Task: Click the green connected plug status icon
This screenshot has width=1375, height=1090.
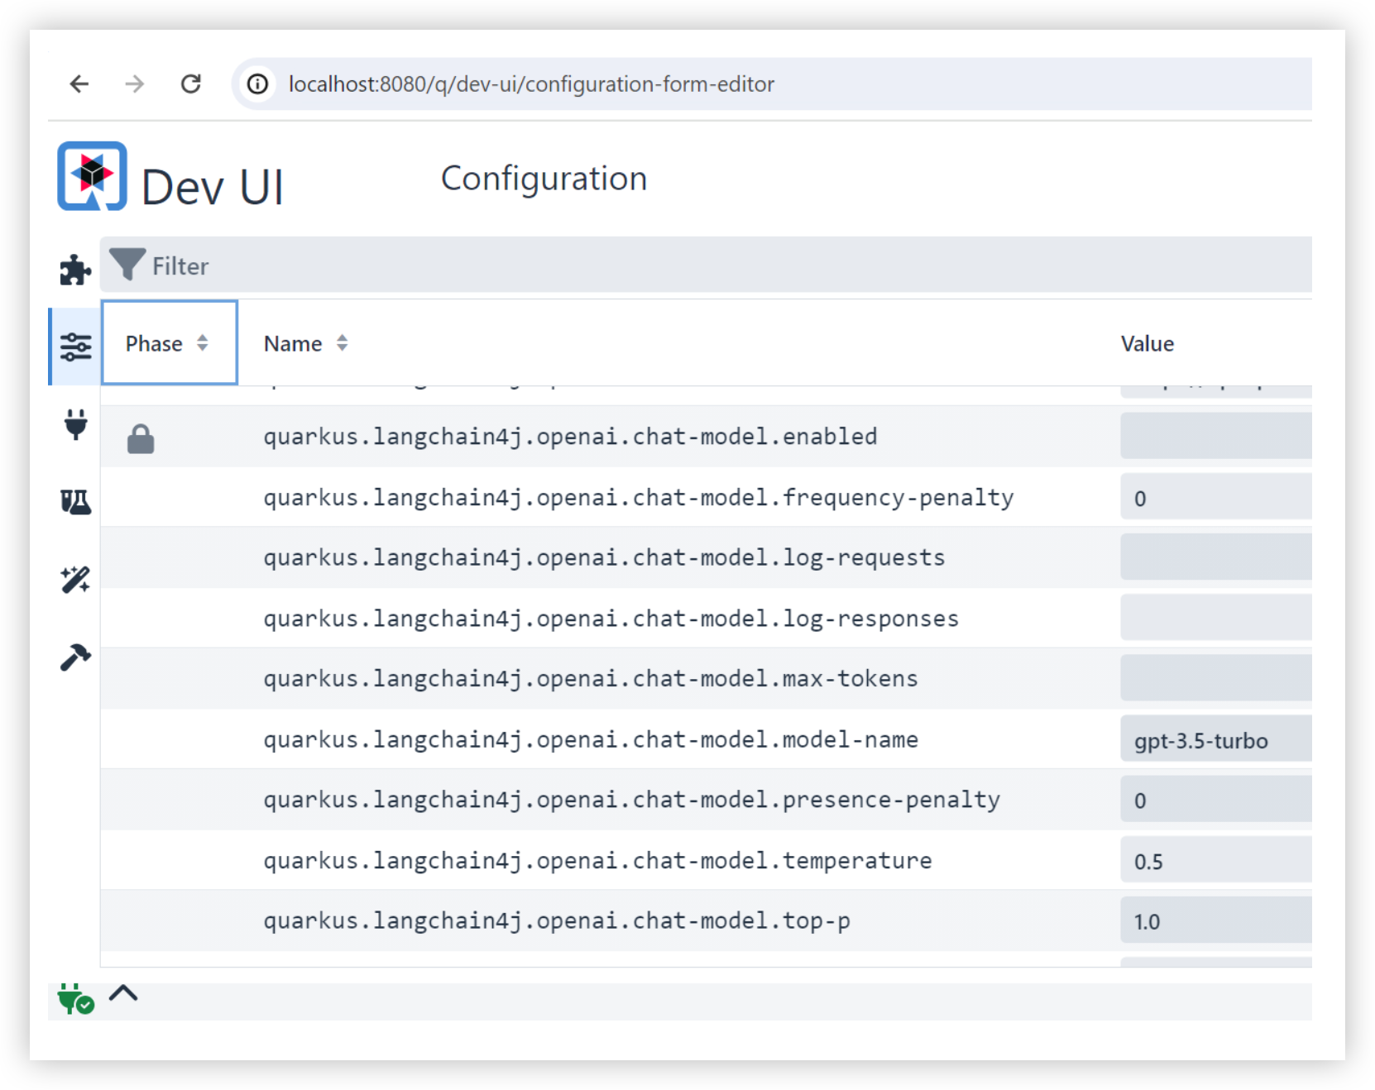Action: tap(75, 999)
